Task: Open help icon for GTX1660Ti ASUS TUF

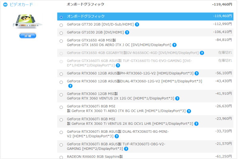Action: [118, 66]
